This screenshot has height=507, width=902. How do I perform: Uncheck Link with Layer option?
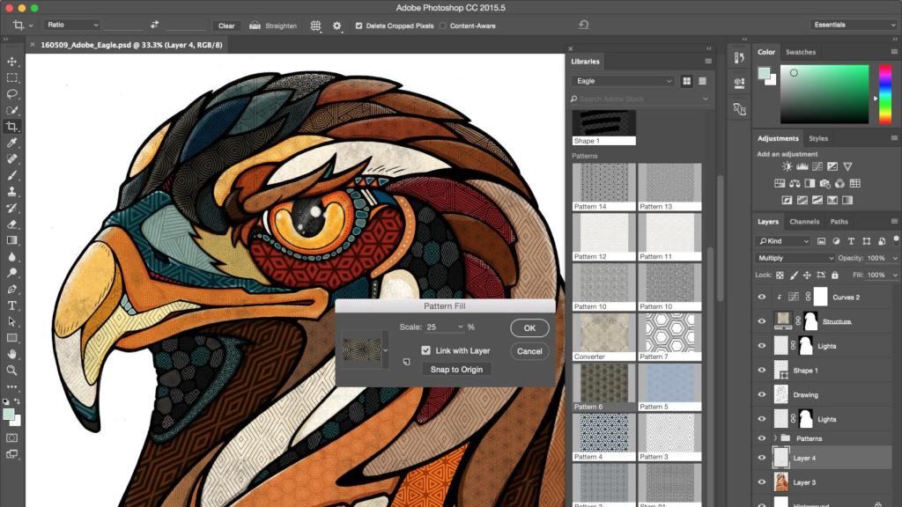tap(425, 350)
